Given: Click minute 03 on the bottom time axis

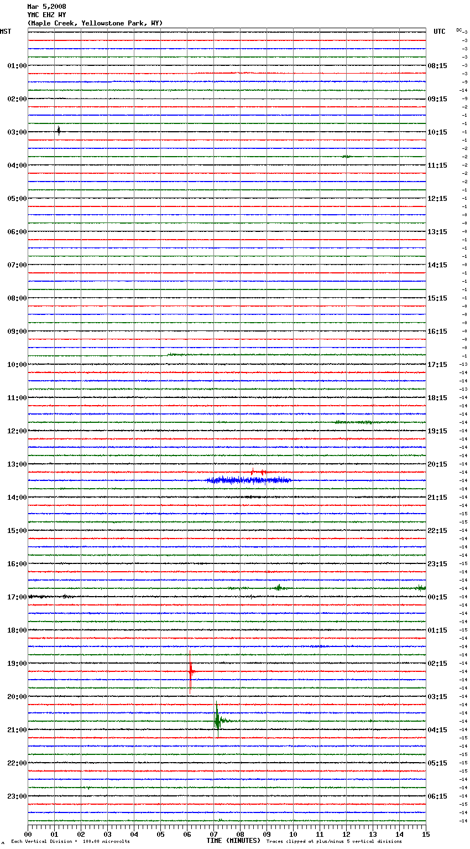Looking at the screenshot, I should click(107, 834).
